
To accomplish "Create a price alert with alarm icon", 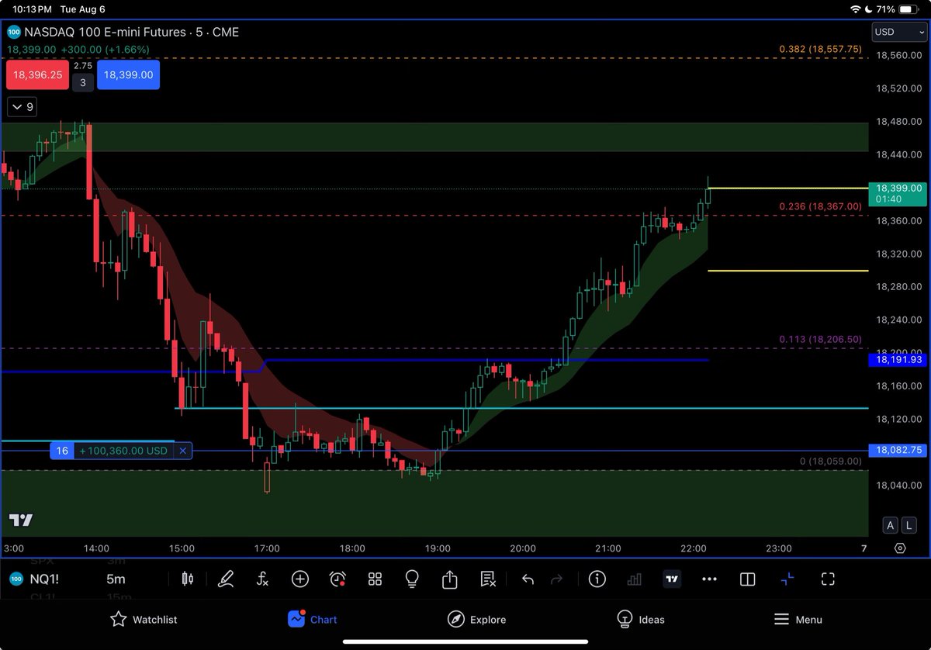I will 337,579.
